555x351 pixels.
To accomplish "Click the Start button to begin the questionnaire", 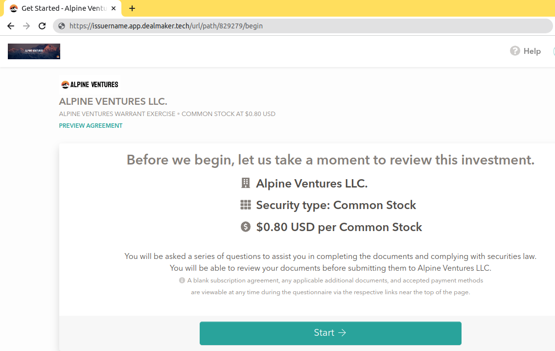I will [330, 333].
